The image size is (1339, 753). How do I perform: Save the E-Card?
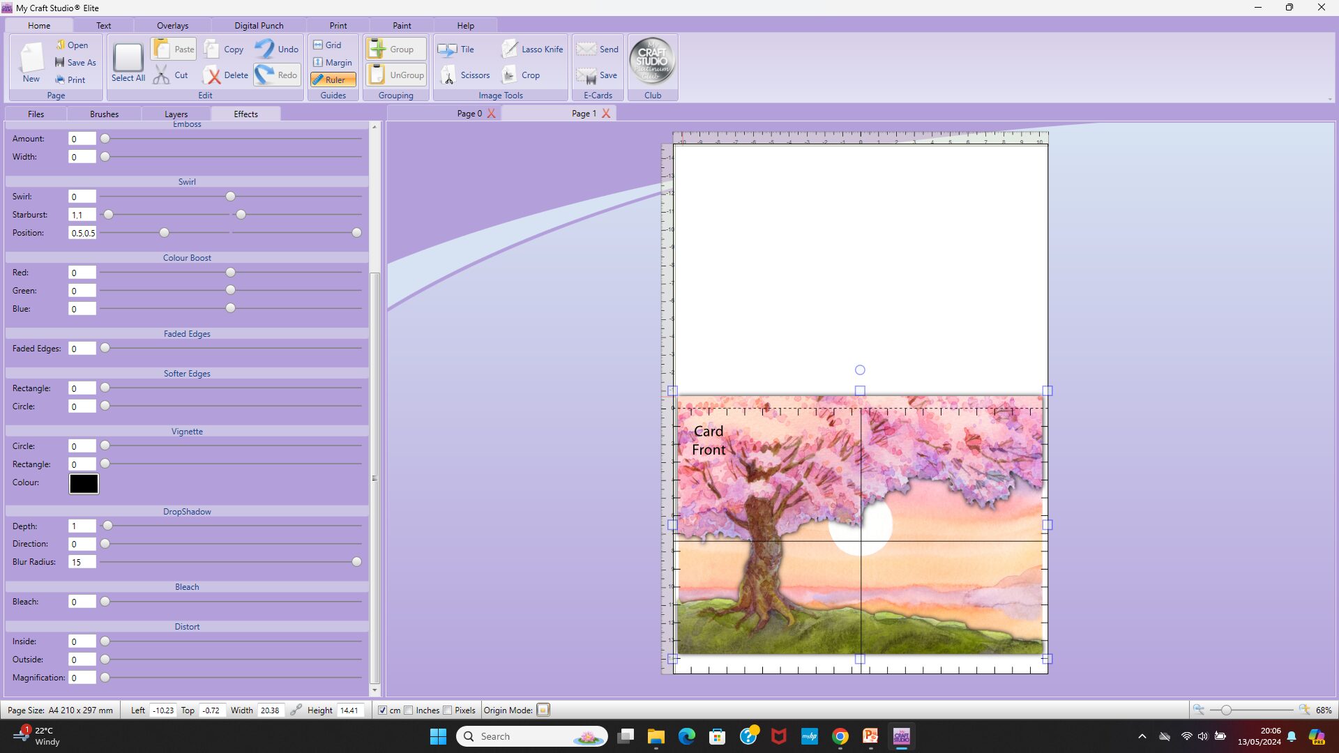point(598,75)
